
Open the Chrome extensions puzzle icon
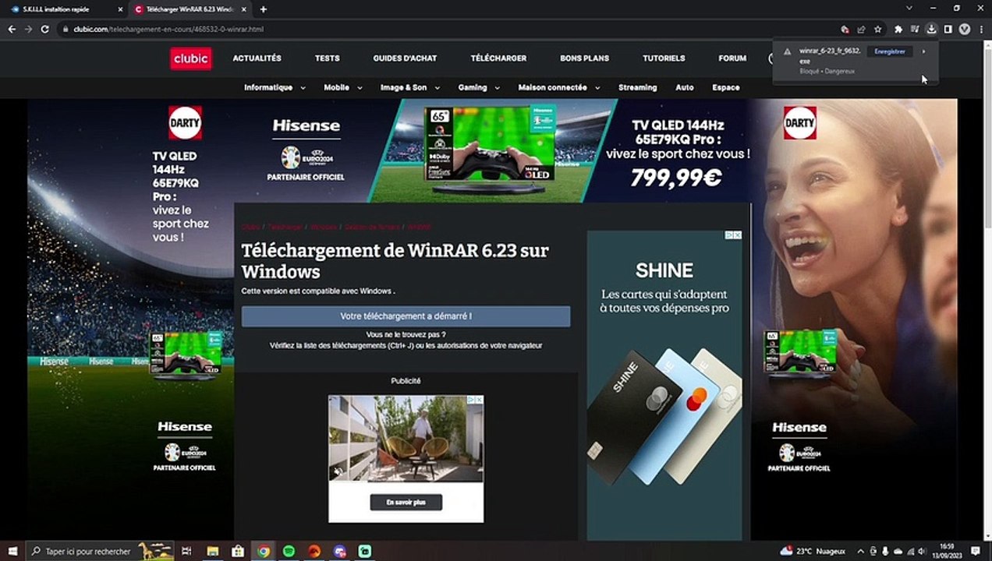[898, 30]
